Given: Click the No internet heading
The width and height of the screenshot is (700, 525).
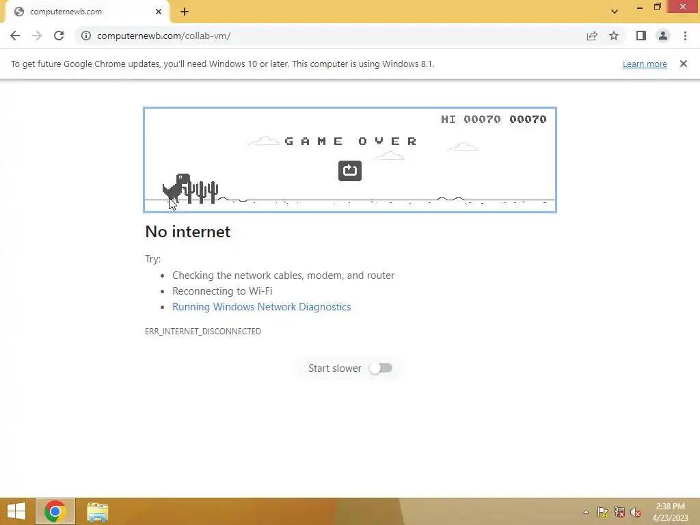Looking at the screenshot, I should point(188,232).
